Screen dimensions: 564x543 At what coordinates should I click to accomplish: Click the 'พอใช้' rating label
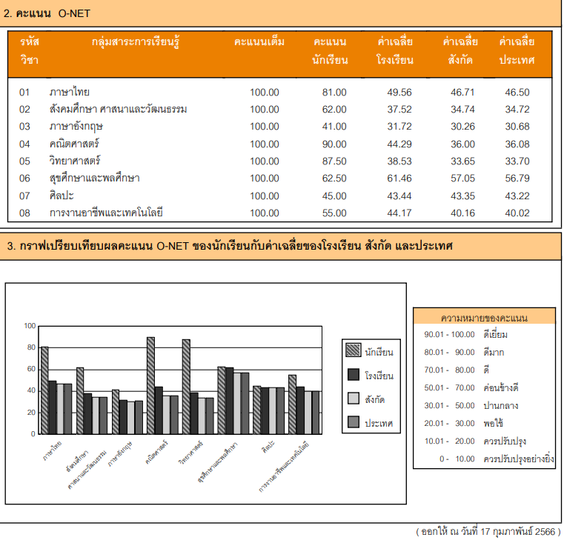click(494, 423)
